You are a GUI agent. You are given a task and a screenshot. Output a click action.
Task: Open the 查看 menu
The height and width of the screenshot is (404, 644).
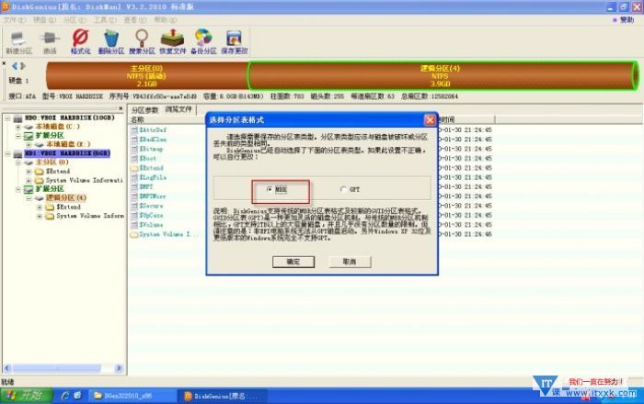(134, 19)
